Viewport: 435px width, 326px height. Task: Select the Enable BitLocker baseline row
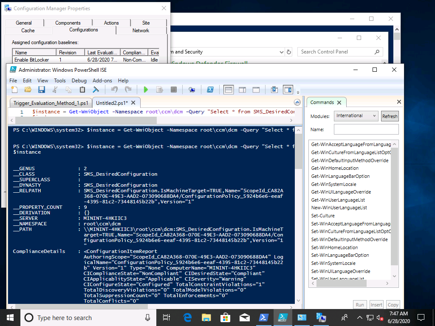[85, 60]
